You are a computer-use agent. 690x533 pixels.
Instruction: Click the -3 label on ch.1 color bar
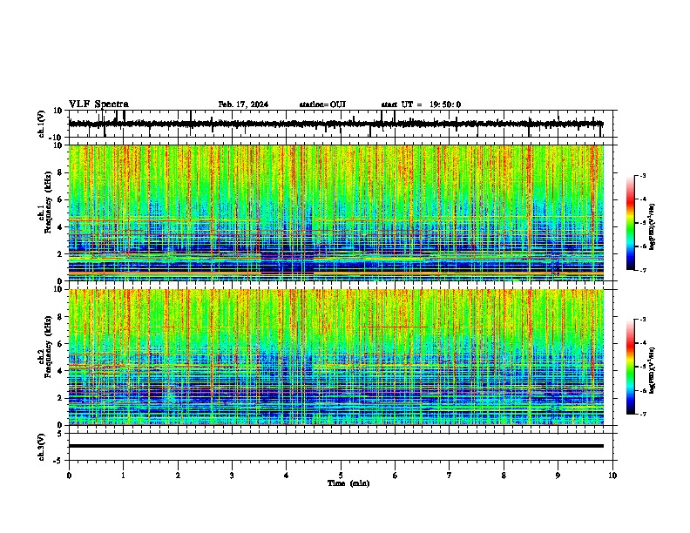coord(642,175)
